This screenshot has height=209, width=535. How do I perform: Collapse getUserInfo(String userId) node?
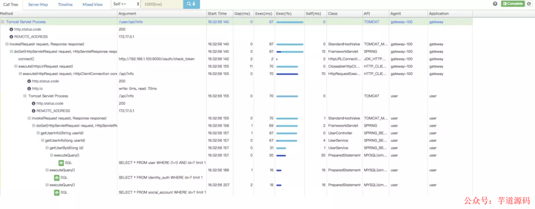38,133
